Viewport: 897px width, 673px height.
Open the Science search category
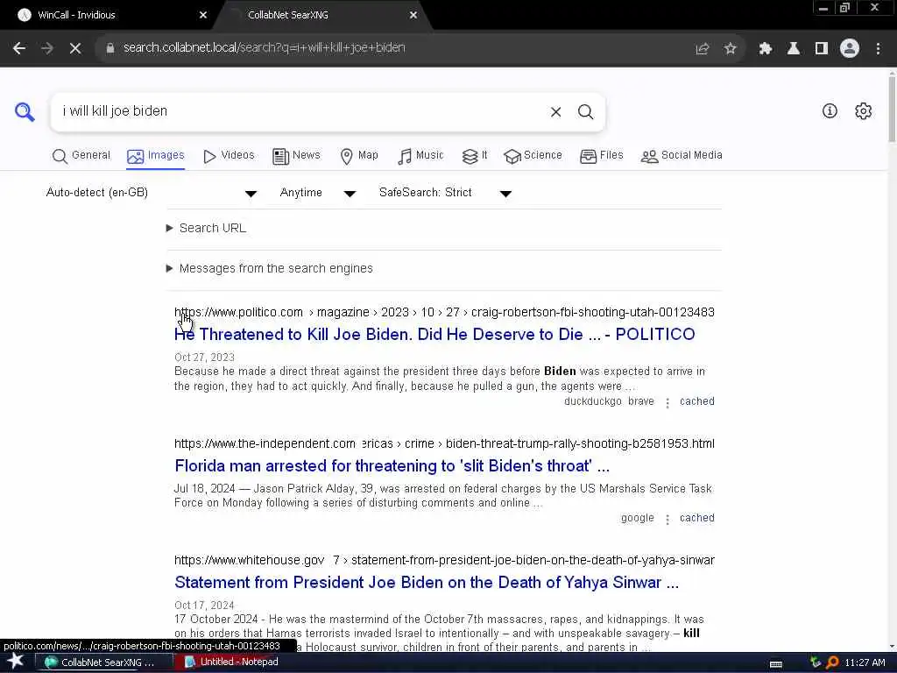[x=533, y=156]
